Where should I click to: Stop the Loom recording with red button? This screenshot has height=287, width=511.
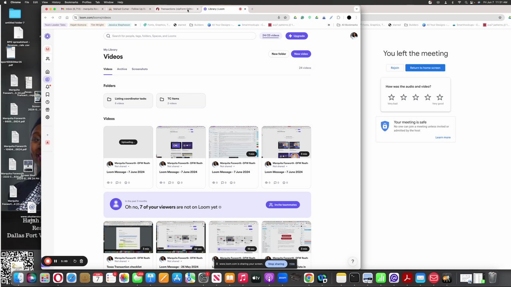coord(48,261)
